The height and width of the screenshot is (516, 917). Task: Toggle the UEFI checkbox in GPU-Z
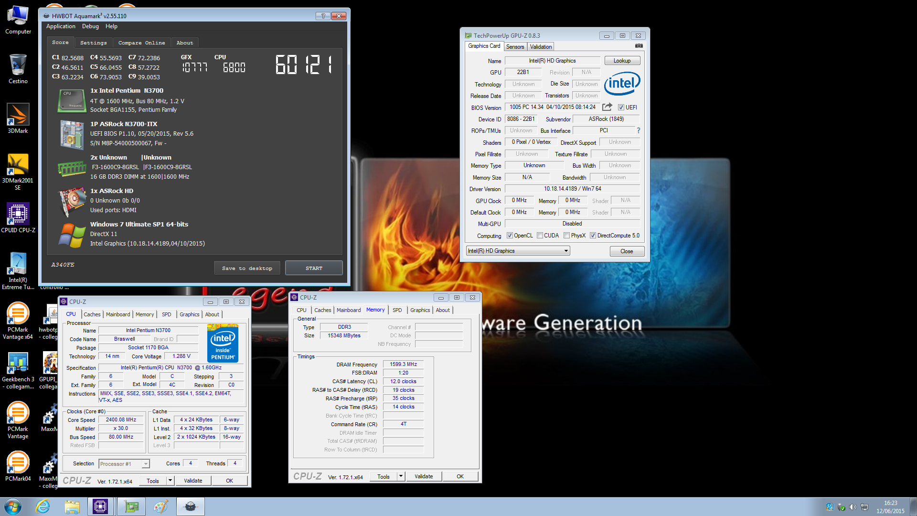[x=621, y=107]
